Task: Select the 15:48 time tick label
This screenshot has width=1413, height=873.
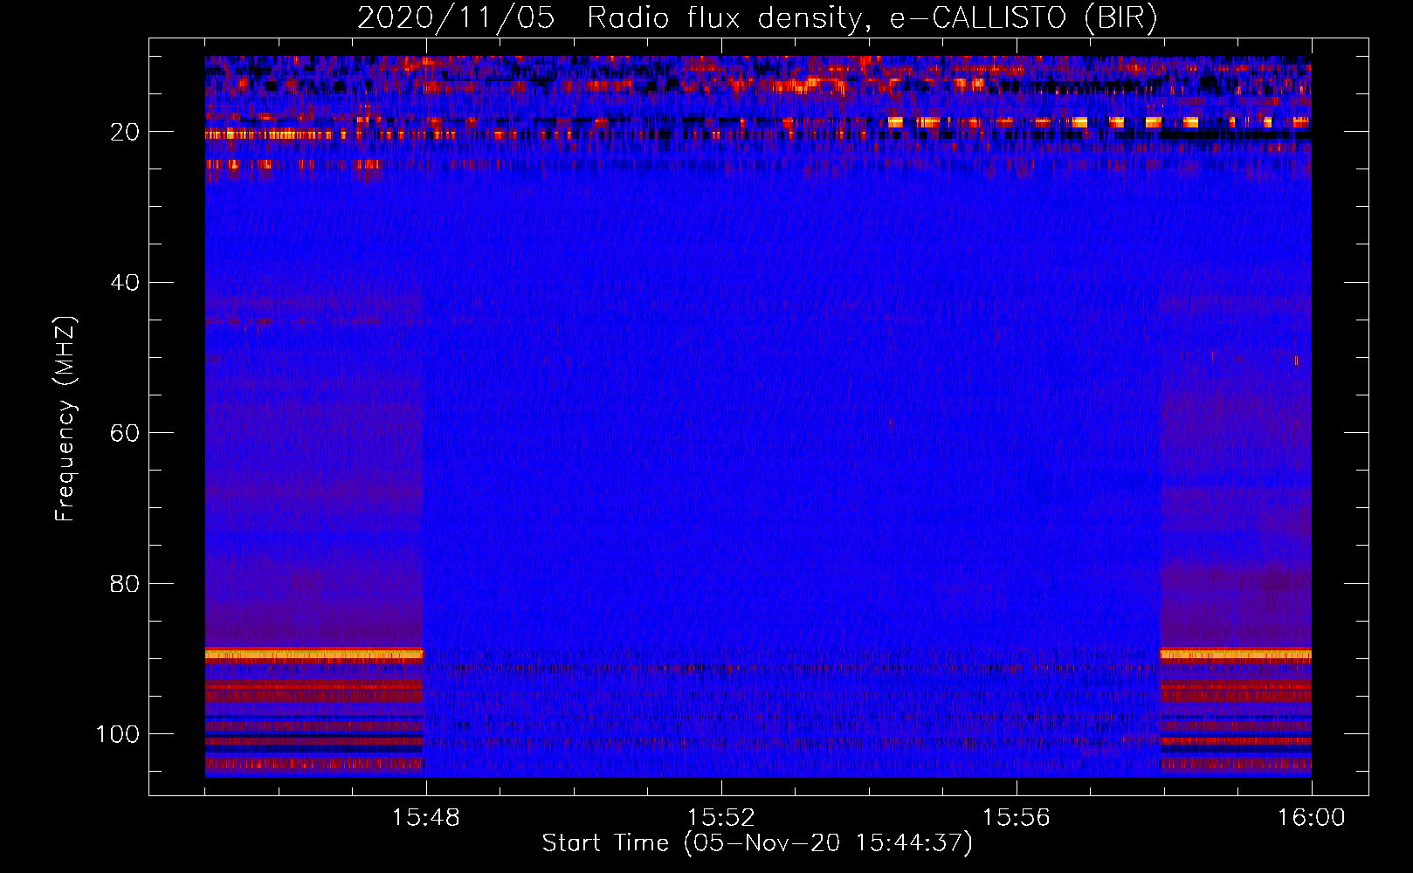Action: [425, 818]
